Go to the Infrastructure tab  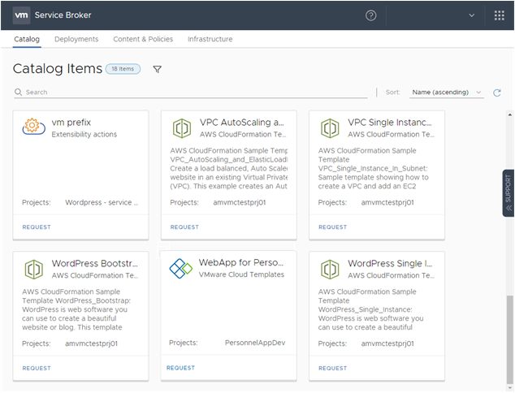tap(210, 39)
